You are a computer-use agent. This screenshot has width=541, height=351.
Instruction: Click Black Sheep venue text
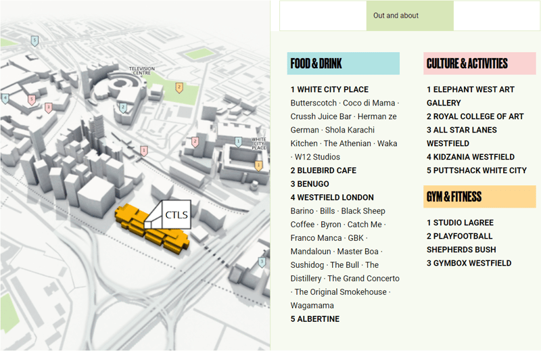pyautogui.click(x=363, y=210)
